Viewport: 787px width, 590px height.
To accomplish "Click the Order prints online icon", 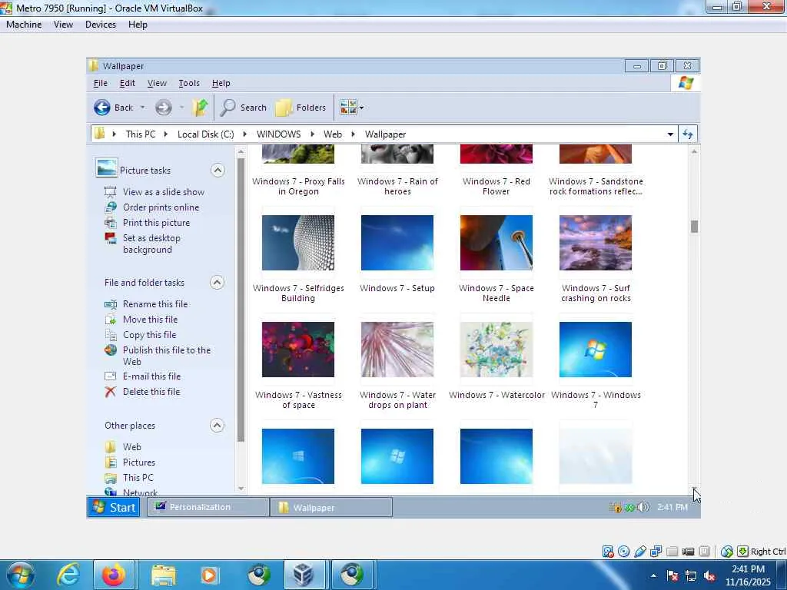I will click(111, 207).
